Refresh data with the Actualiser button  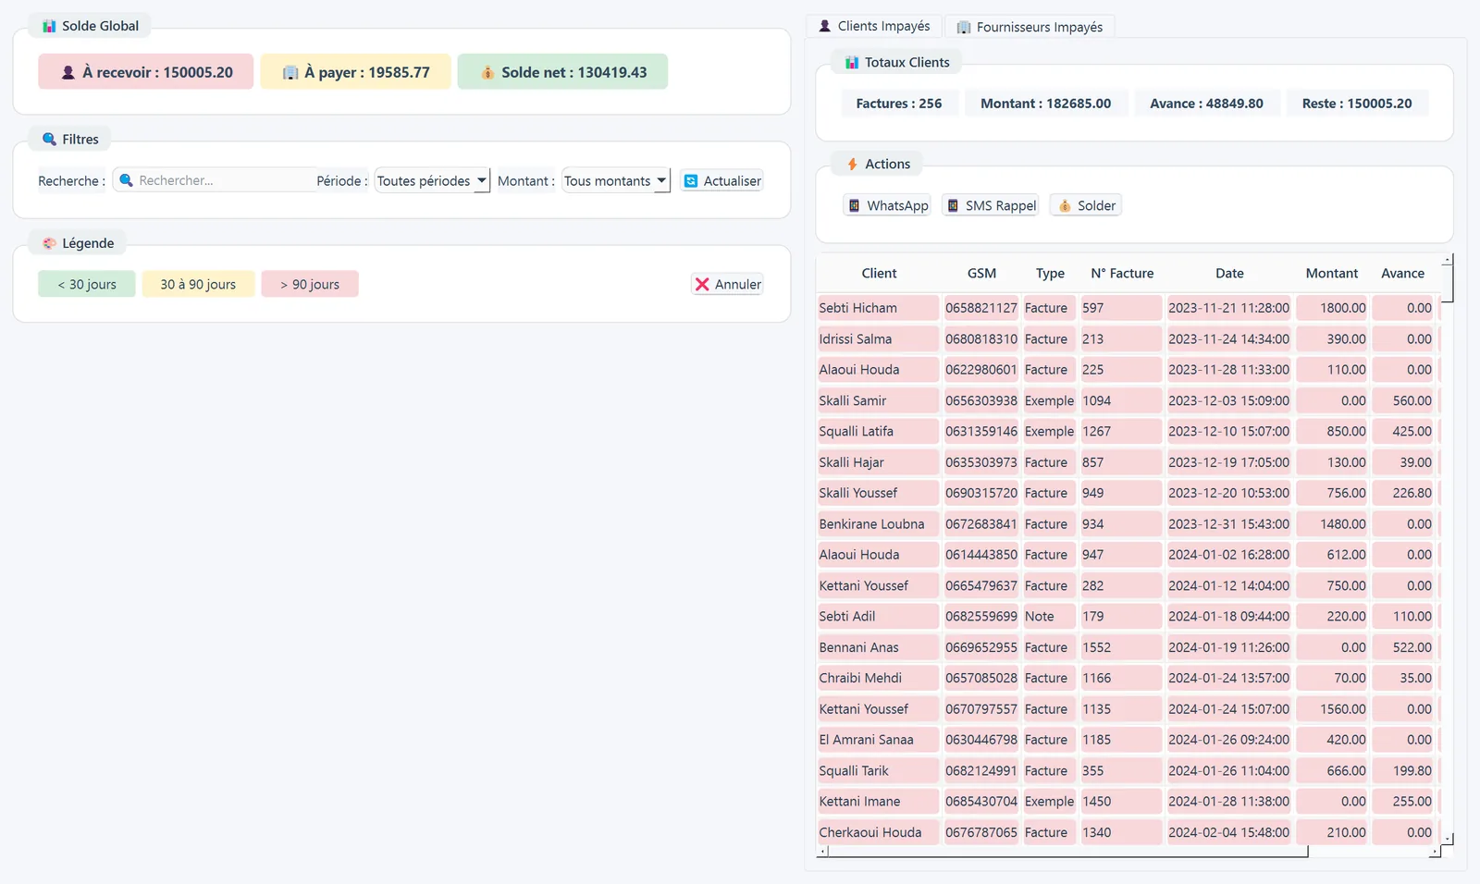(721, 181)
